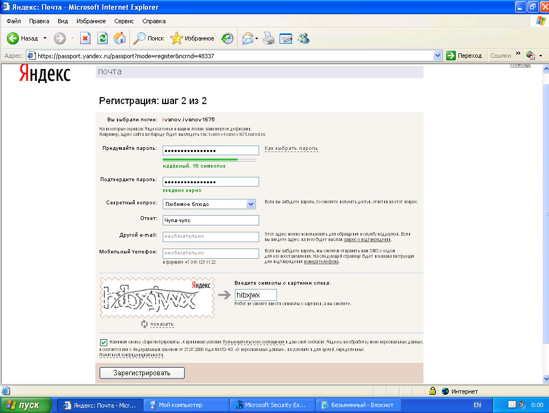Click the запрос о подтверждении link
Image resolution: width=549 pixels, height=413 pixels.
pos(367,239)
